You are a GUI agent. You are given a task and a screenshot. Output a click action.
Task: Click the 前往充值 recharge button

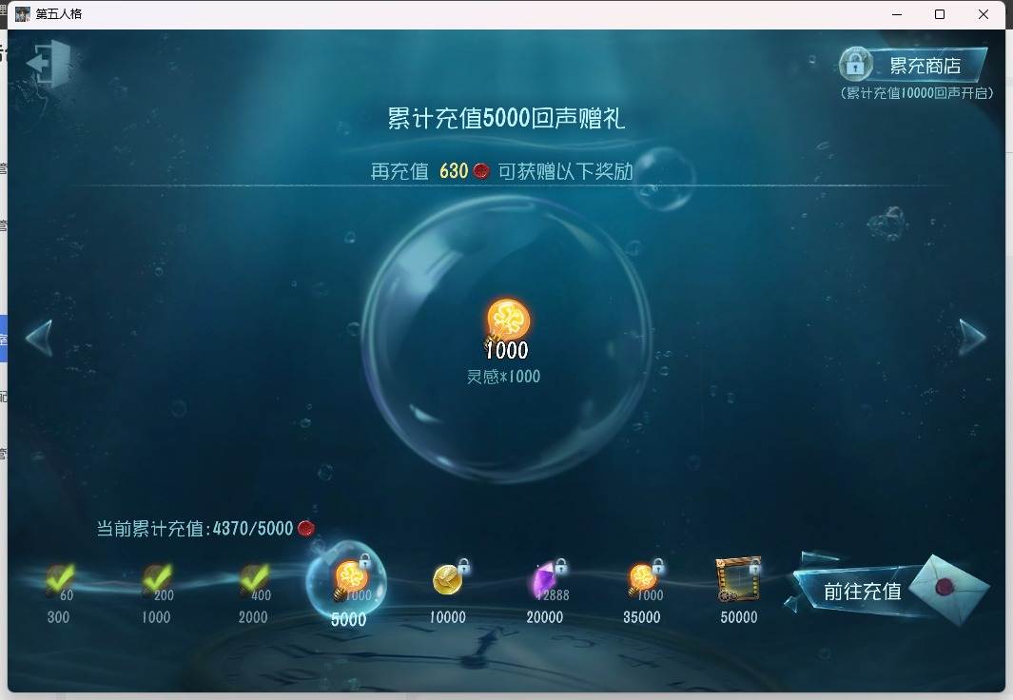coord(862,591)
